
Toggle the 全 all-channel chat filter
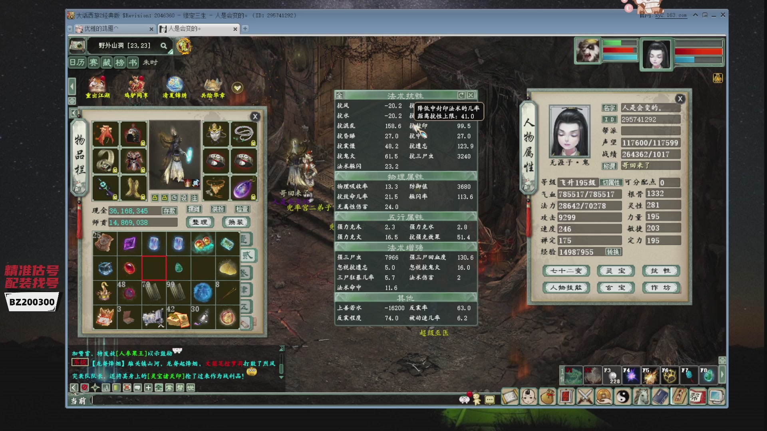[x=159, y=388]
